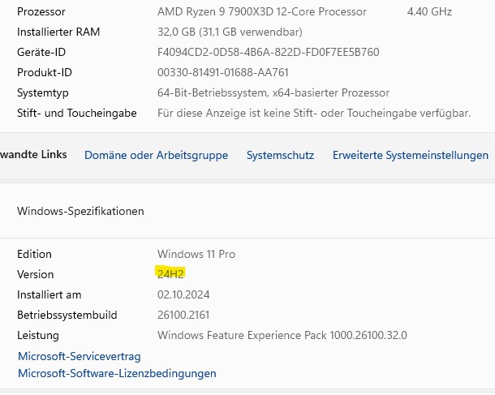Click the Betriebssystembuild number 26100.2161
Screen dimensions: 495x395
(x=184, y=315)
